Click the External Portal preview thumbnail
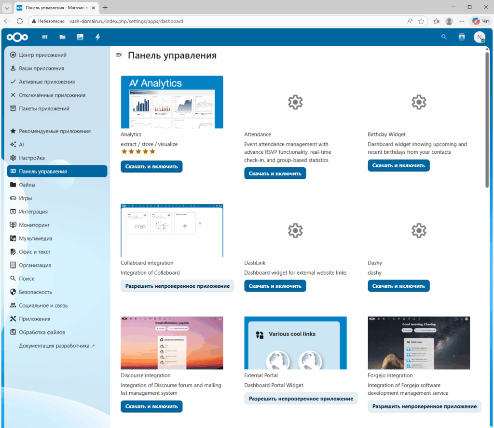Screen dimensions: 494x428 [295, 343]
